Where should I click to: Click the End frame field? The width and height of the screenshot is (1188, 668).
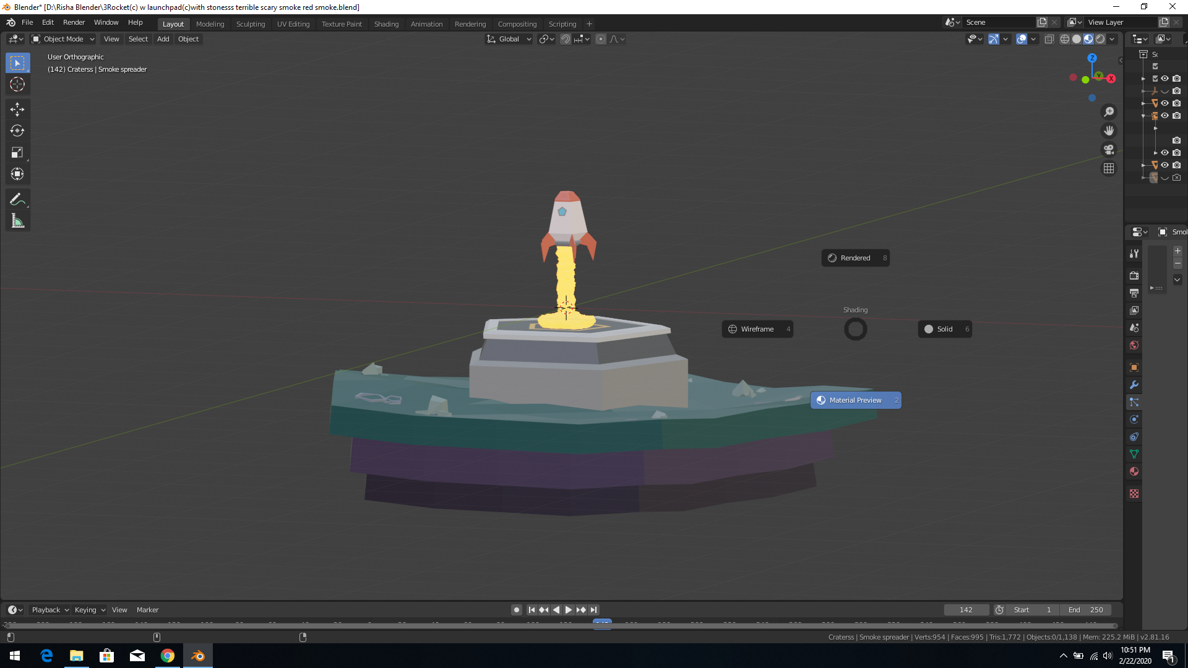point(1086,610)
